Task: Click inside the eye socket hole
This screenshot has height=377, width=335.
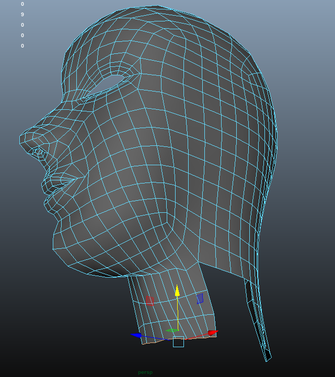Action: (111, 82)
